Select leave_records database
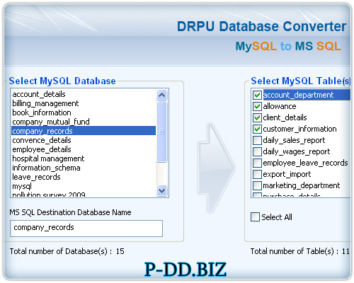Image resolution: width=354 pixels, height=283 pixels. pos(84,177)
